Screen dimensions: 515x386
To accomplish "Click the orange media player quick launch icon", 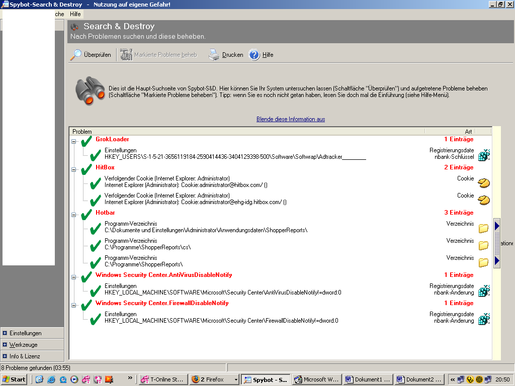I will pyautogui.click(x=109, y=379).
